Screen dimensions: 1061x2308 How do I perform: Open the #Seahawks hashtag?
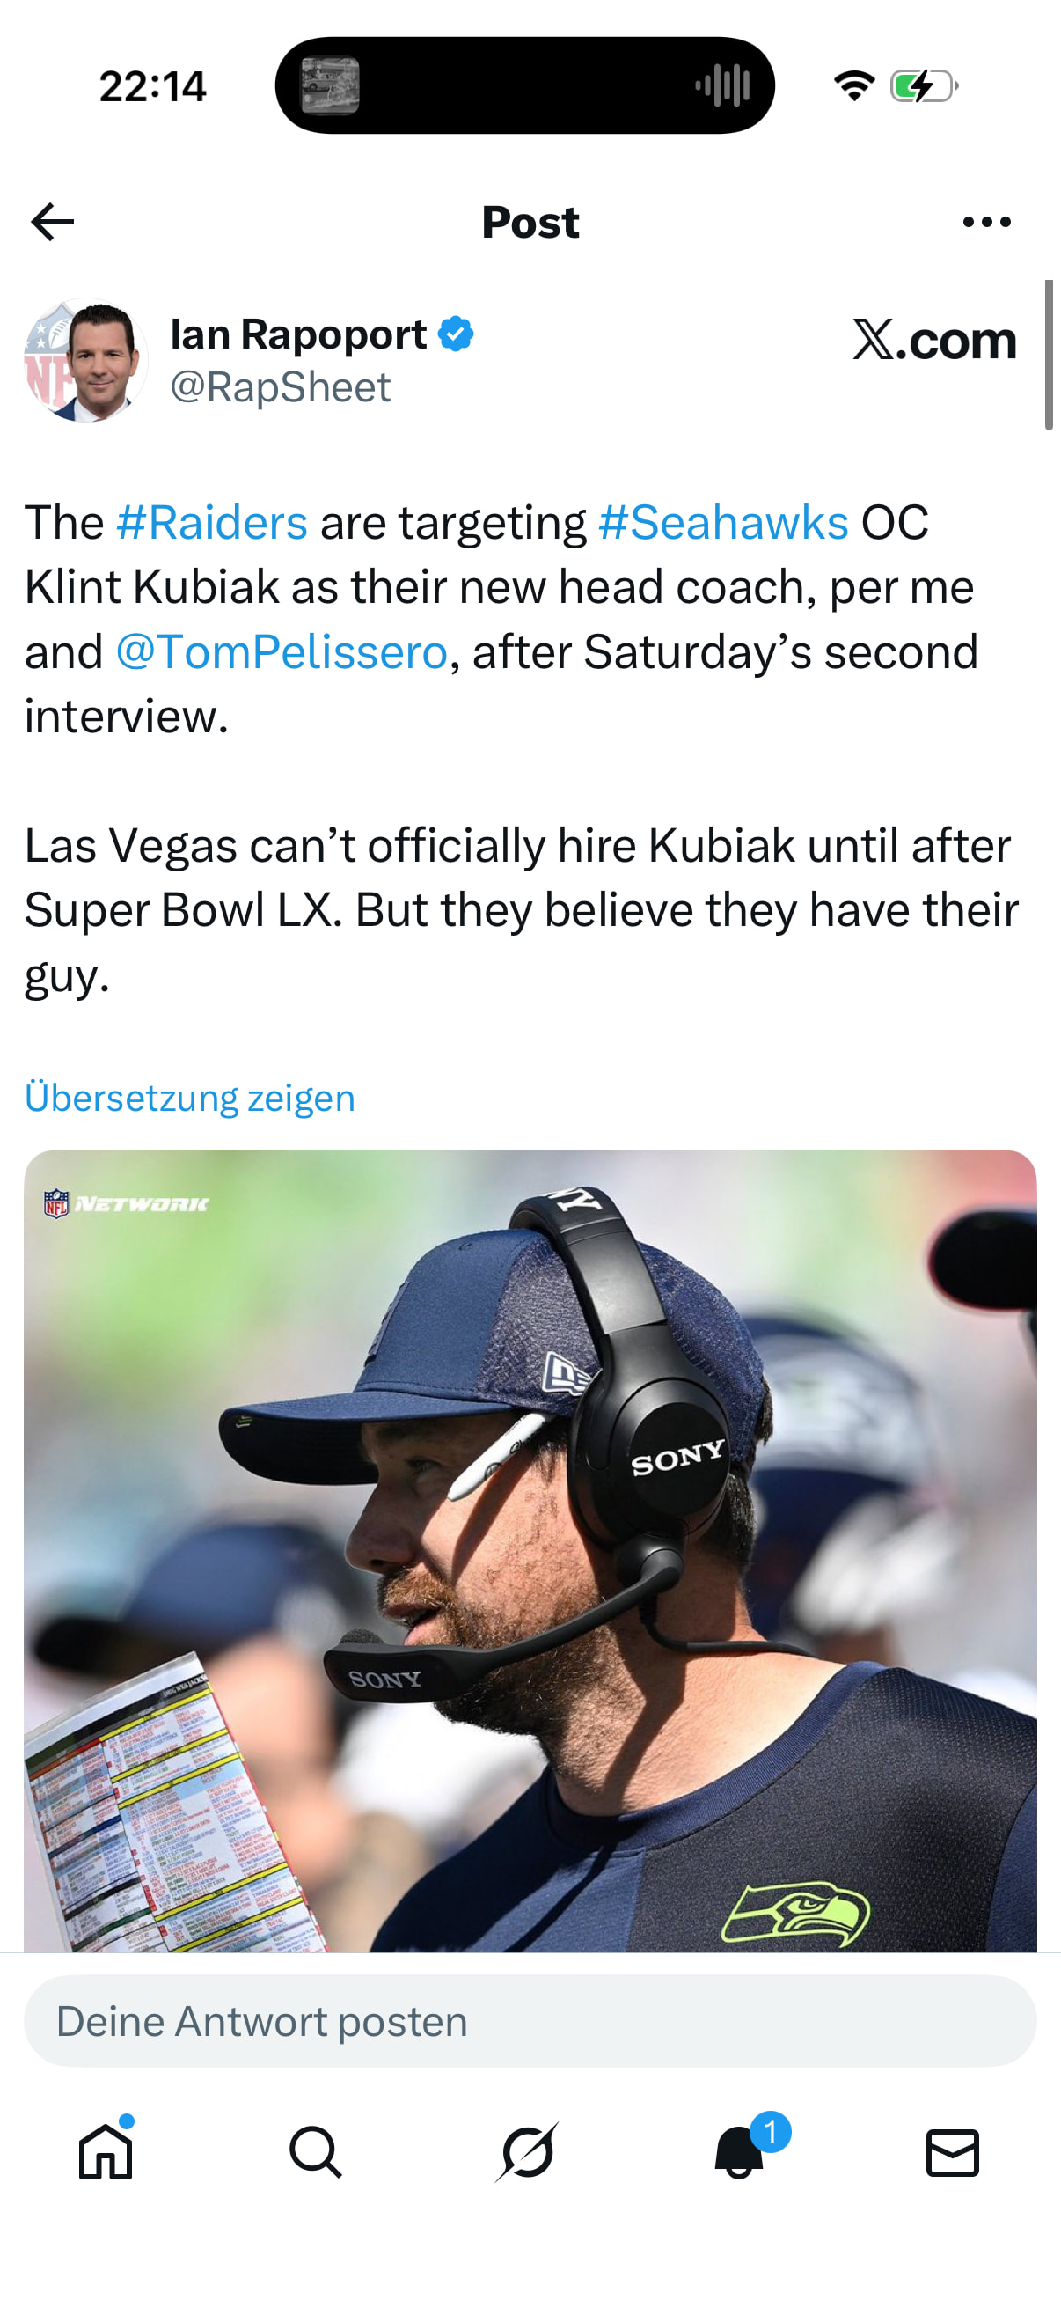723,522
